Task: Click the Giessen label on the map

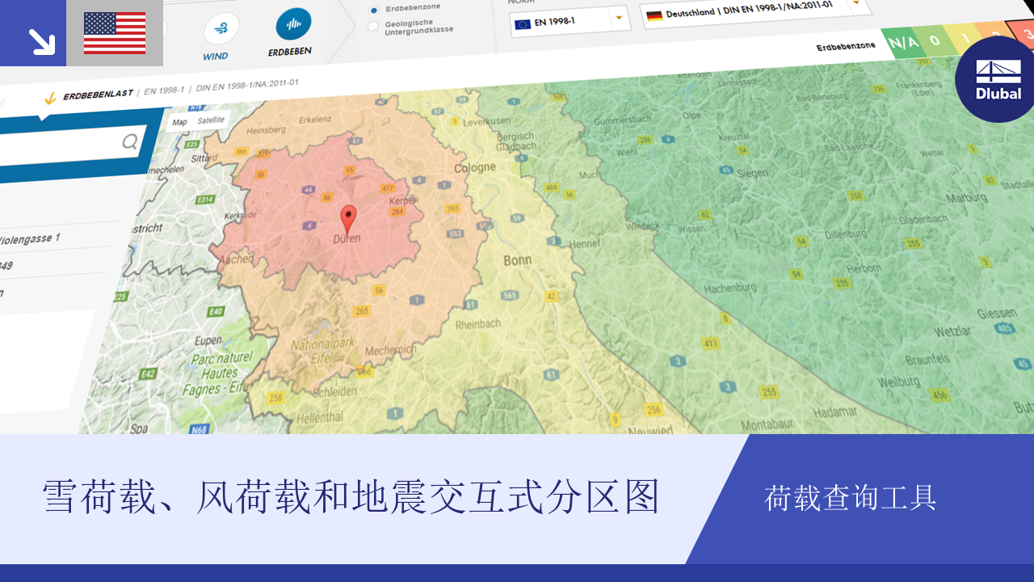Action: 996,314
